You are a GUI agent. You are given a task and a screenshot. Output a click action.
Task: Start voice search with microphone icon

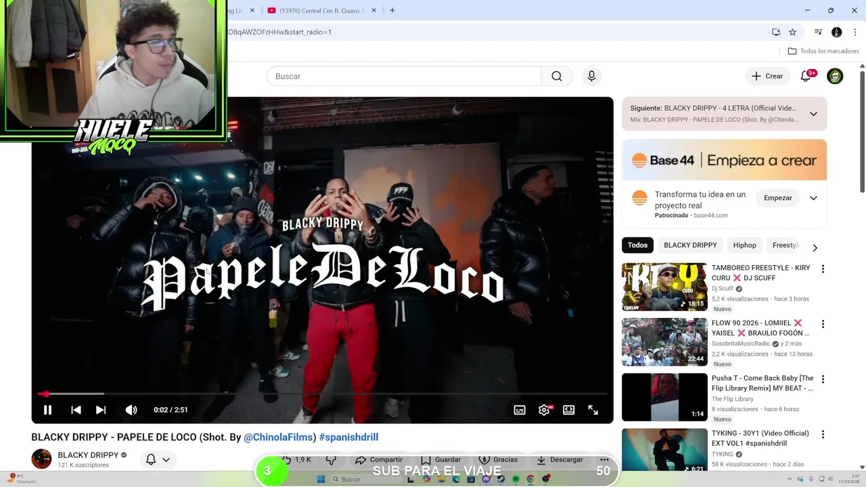pos(591,76)
